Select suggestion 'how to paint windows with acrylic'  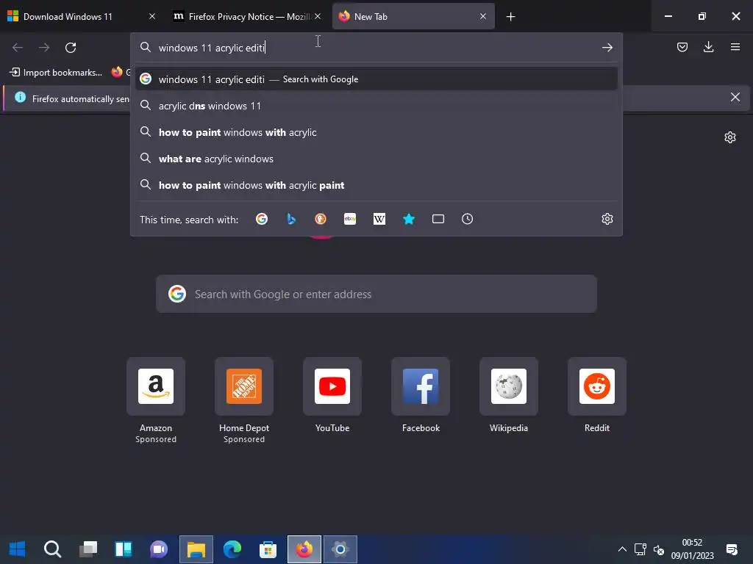click(376, 132)
